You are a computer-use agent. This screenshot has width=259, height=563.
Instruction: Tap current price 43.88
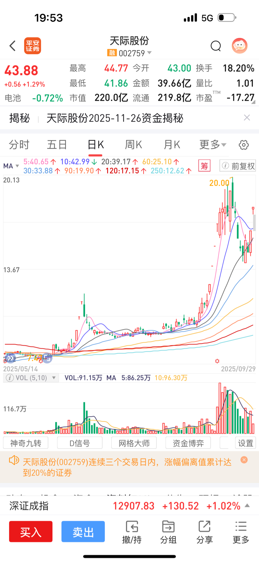21,71
